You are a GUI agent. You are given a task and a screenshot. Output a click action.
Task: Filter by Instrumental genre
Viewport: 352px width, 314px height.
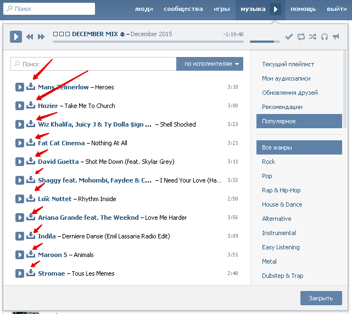coord(279,233)
